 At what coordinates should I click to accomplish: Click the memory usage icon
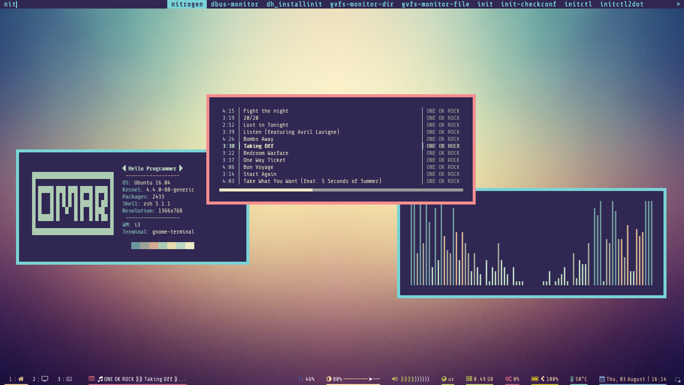469,379
